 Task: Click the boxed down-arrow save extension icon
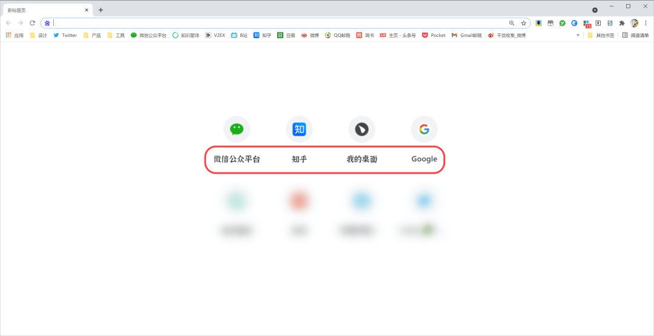(598, 23)
